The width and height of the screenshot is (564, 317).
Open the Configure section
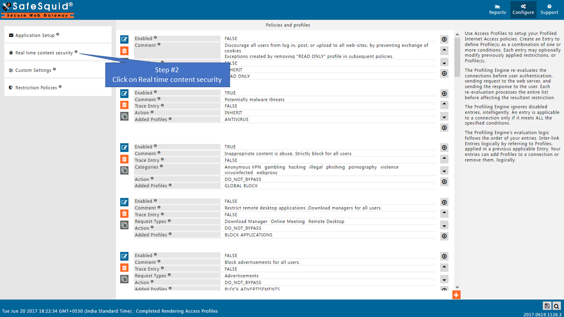click(523, 9)
